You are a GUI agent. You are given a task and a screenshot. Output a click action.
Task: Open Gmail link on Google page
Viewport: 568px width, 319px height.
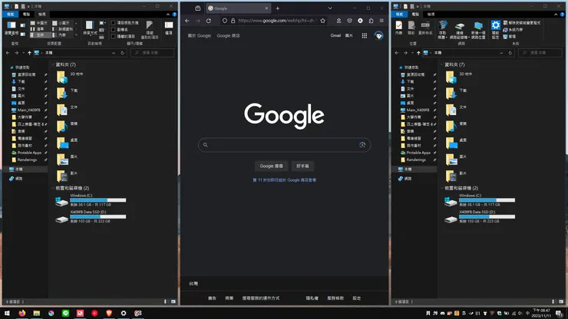coord(335,35)
